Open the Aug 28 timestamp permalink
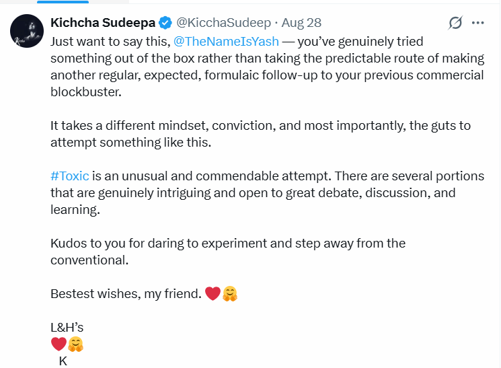 click(x=301, y=23)
